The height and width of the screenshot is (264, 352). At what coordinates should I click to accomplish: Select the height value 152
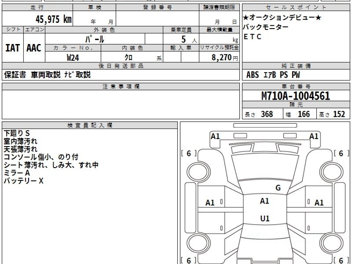[x=339, y=114]
